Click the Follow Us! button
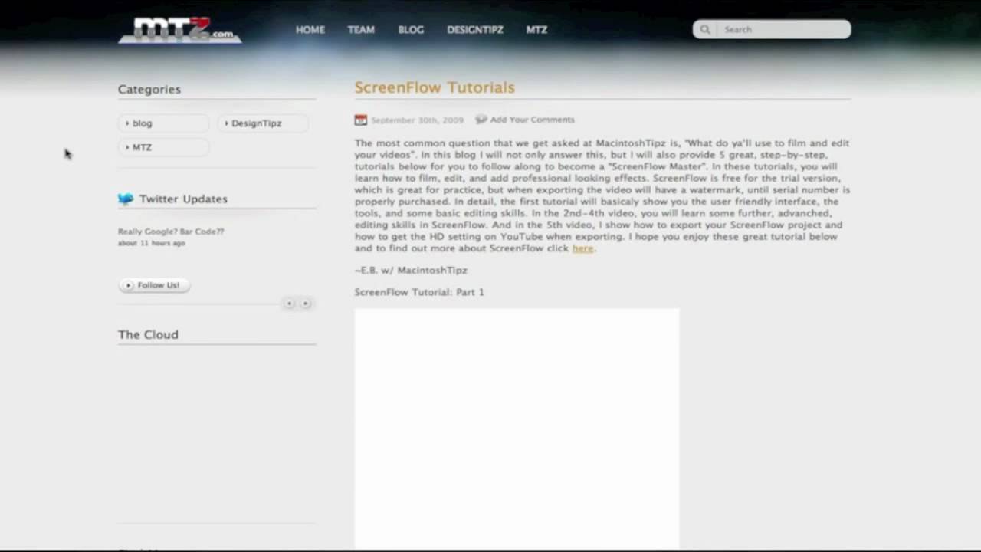This screenshot has width=981, height=552. pyautogui.click(x=154, y=285)
